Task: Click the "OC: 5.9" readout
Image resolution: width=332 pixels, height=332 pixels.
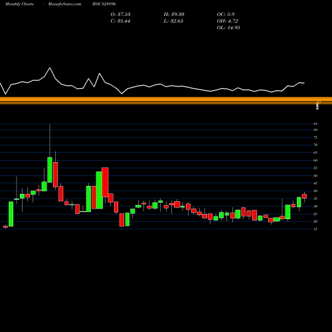Action: [x=226, y=15]
